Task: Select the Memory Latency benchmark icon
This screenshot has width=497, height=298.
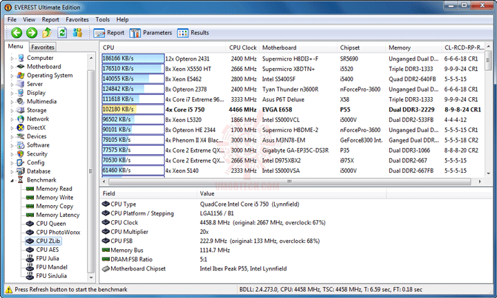Action: coord(30,215)
